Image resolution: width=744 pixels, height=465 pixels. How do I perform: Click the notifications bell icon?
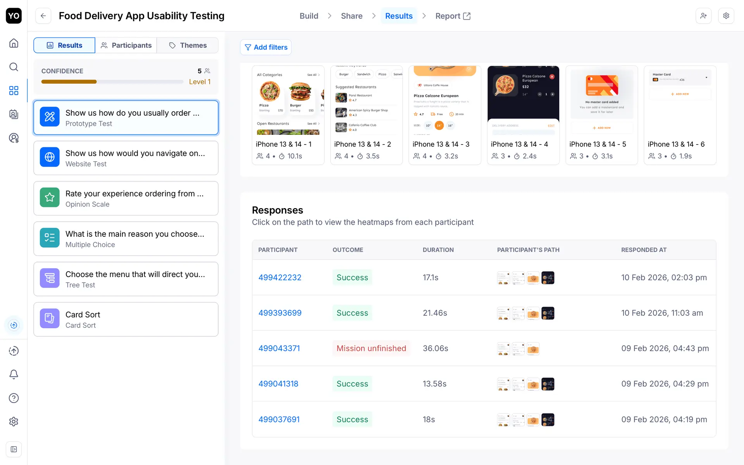click(x=14, y=374)
